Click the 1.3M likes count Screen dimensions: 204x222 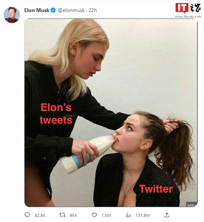click(106, 215)
